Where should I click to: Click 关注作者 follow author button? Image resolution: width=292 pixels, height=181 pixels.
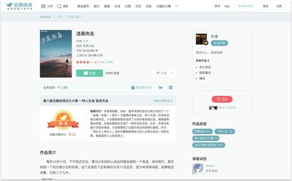pos(219,43)
